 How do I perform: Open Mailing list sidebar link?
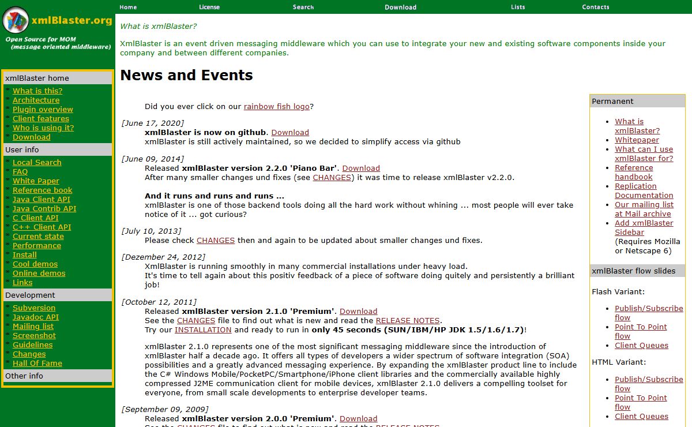pyautogui.click(x=33, y=326)
